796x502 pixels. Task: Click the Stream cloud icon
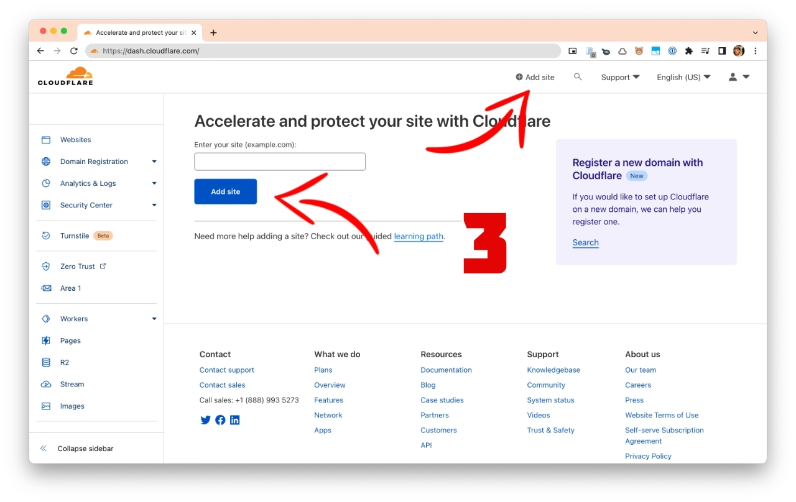tap(46, 384)
